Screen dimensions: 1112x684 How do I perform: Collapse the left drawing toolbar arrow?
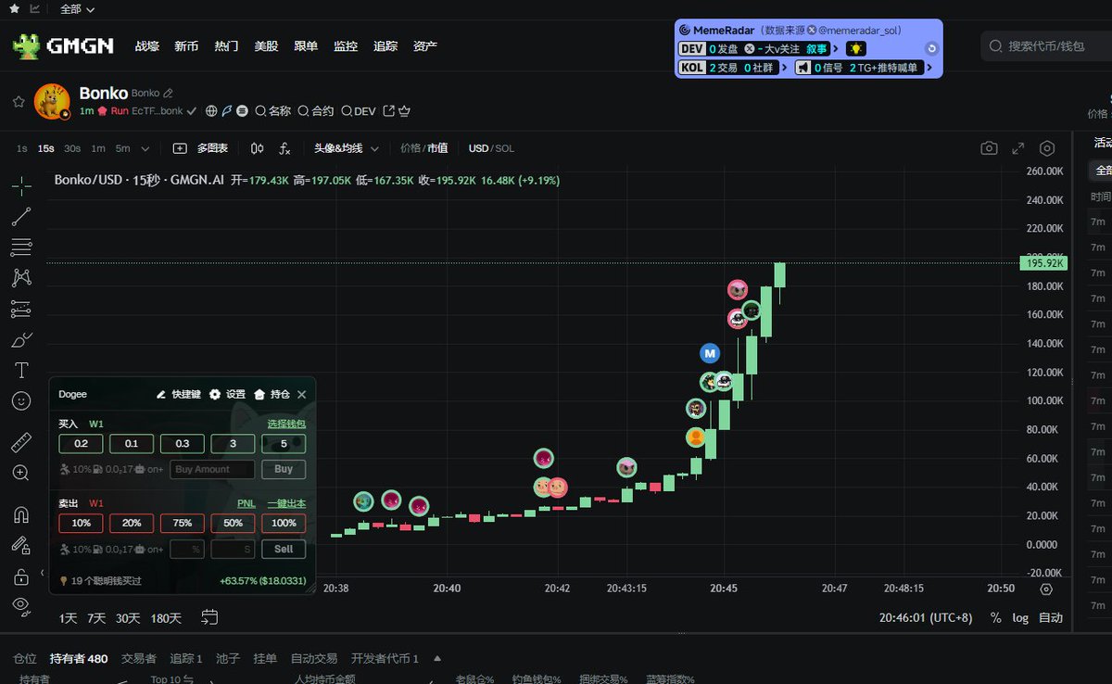point(42,573)
